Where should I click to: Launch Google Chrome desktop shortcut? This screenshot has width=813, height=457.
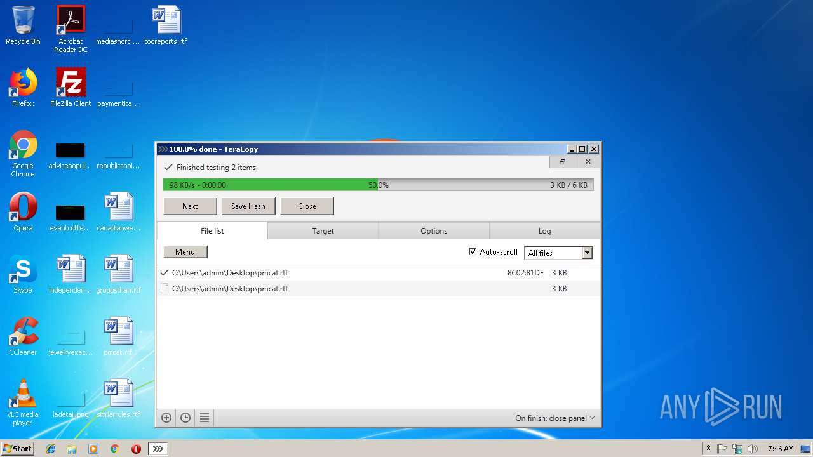click(x=23, y=154)
